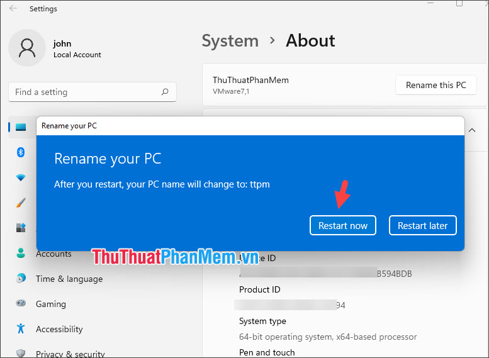Open Time & language settings
Screen dimensions: 489x358
click(69, 279)
